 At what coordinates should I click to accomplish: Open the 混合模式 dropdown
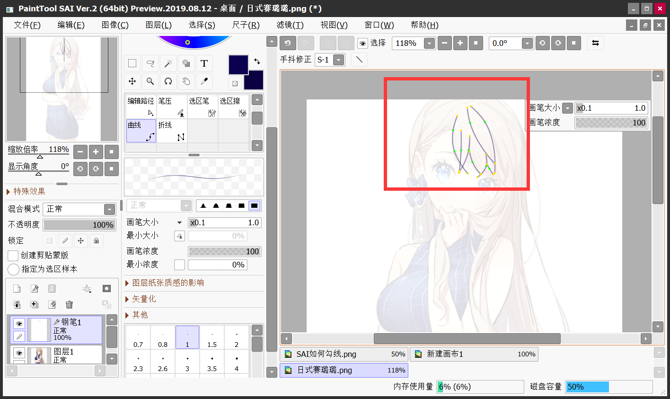click(109, 209)
